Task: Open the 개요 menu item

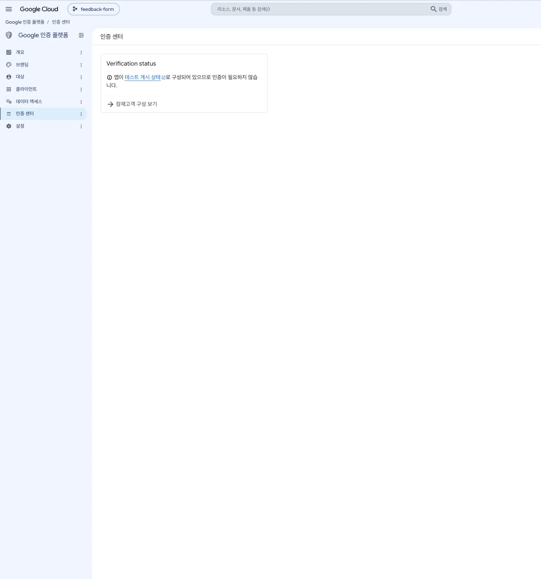Action: coord(43,52)
